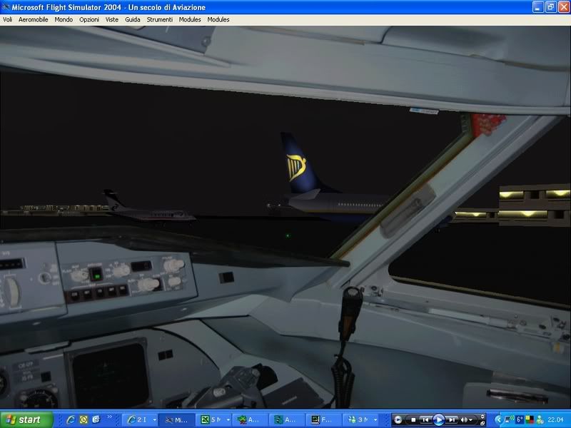Open the Excel taskbar group
This screenshot has height=428, width=571.
click(211, 419)
